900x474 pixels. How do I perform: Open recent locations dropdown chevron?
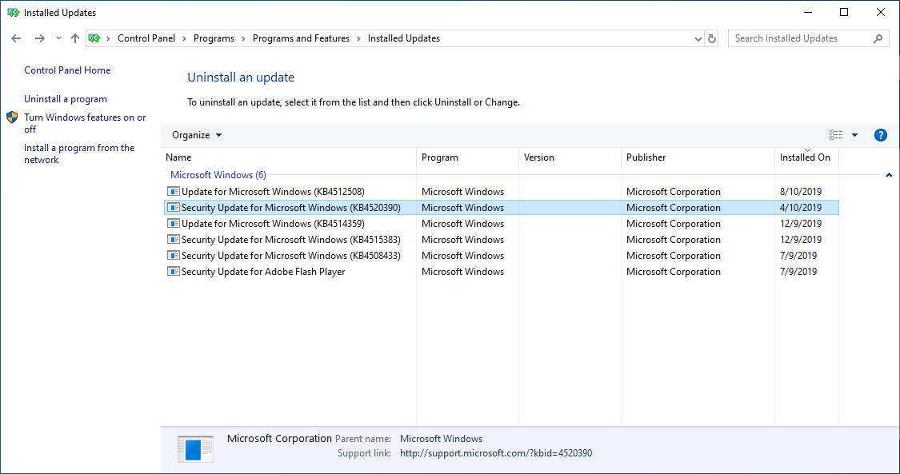pyautogui.click(x=58, y=38)
